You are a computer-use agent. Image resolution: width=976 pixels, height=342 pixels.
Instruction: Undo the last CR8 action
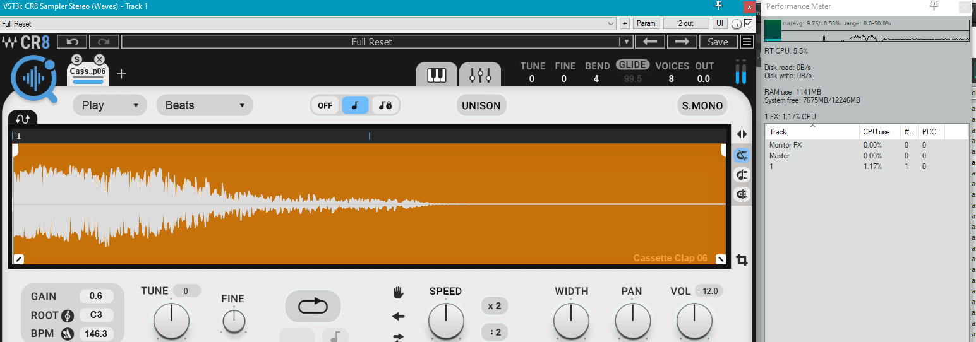[x=72, y=42]
